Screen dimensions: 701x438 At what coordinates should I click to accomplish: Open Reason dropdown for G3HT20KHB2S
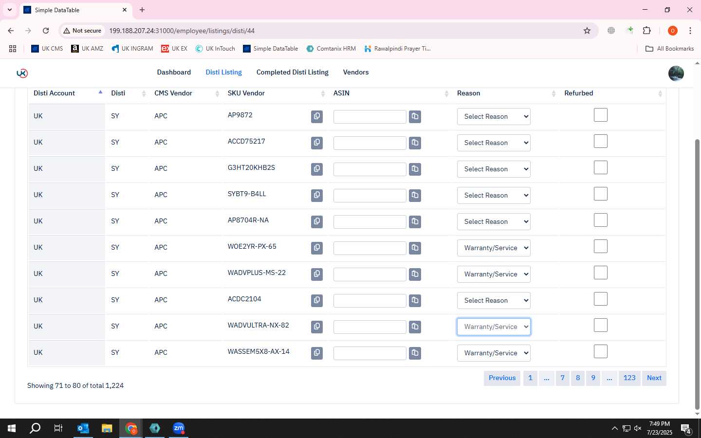click(x=494, y=169)
